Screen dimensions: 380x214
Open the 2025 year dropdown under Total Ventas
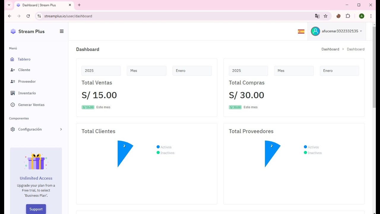click(101, 71)
